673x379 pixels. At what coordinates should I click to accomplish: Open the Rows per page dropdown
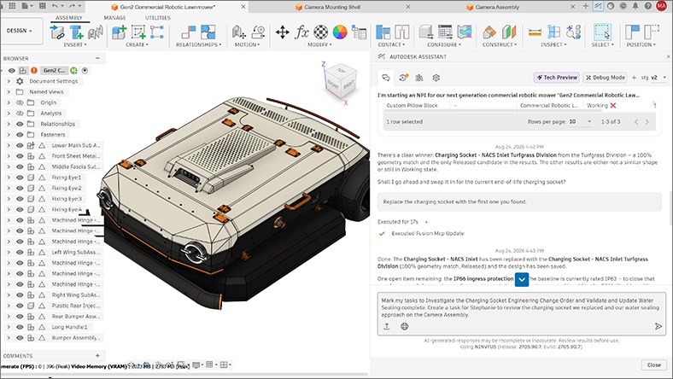580,121
